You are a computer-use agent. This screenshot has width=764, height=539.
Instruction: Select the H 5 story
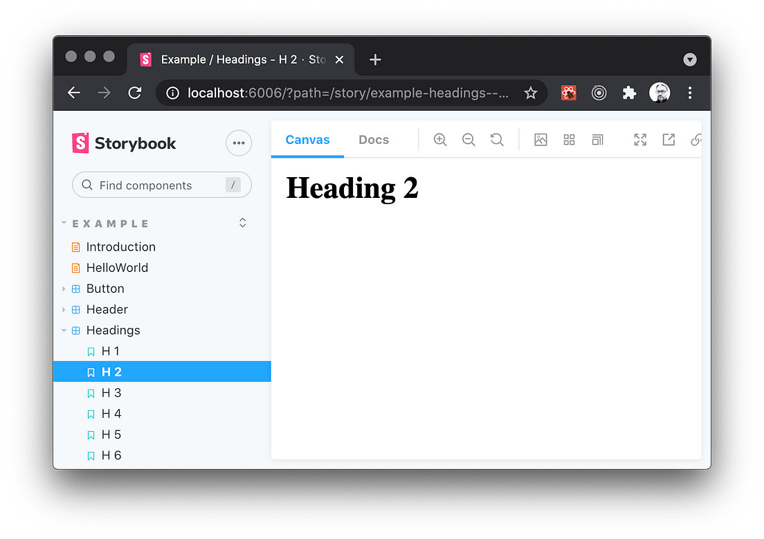[x=111, y=434]
